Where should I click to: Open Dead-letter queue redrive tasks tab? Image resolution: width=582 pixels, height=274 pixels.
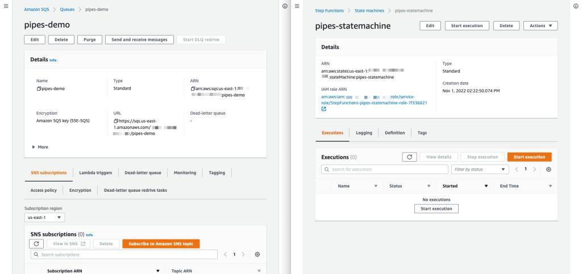pyautogui.click(x=135, y=190)
